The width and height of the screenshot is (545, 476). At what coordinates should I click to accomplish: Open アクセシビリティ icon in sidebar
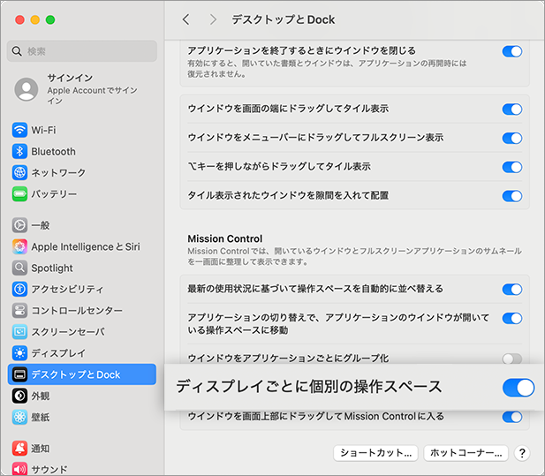point(19,289)
